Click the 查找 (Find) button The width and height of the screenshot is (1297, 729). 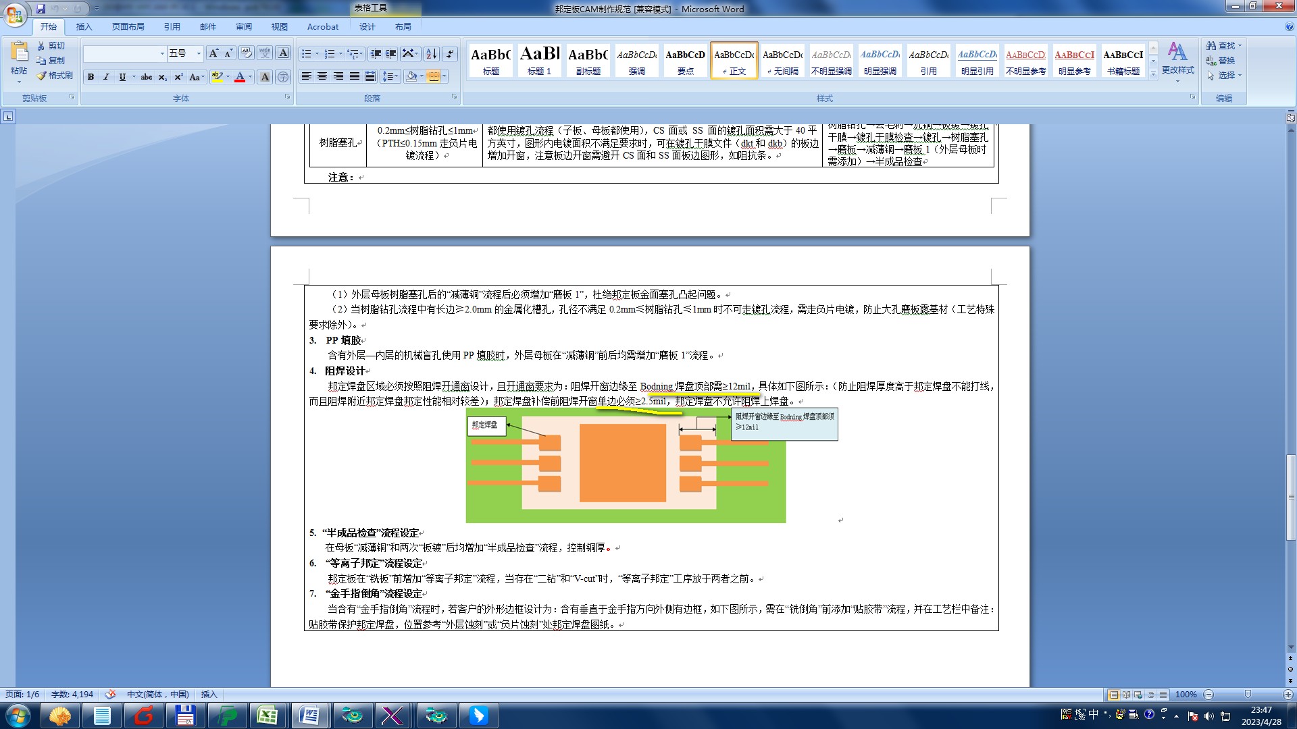click(1223, 46)
